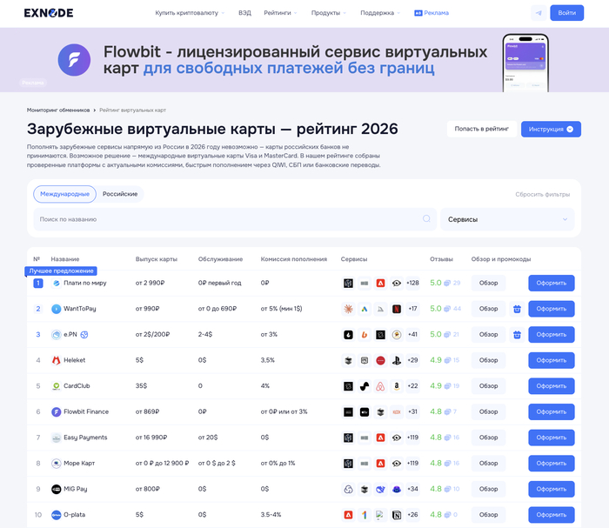609x528 pixels.
Task: Click rating 4.9 in Heleket row
Action: click(436, 360)
